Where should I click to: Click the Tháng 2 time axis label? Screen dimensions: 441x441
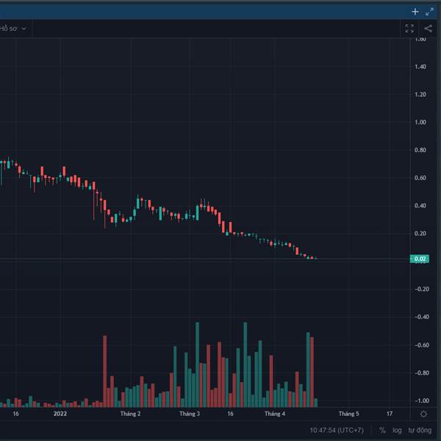pos(131,414)
